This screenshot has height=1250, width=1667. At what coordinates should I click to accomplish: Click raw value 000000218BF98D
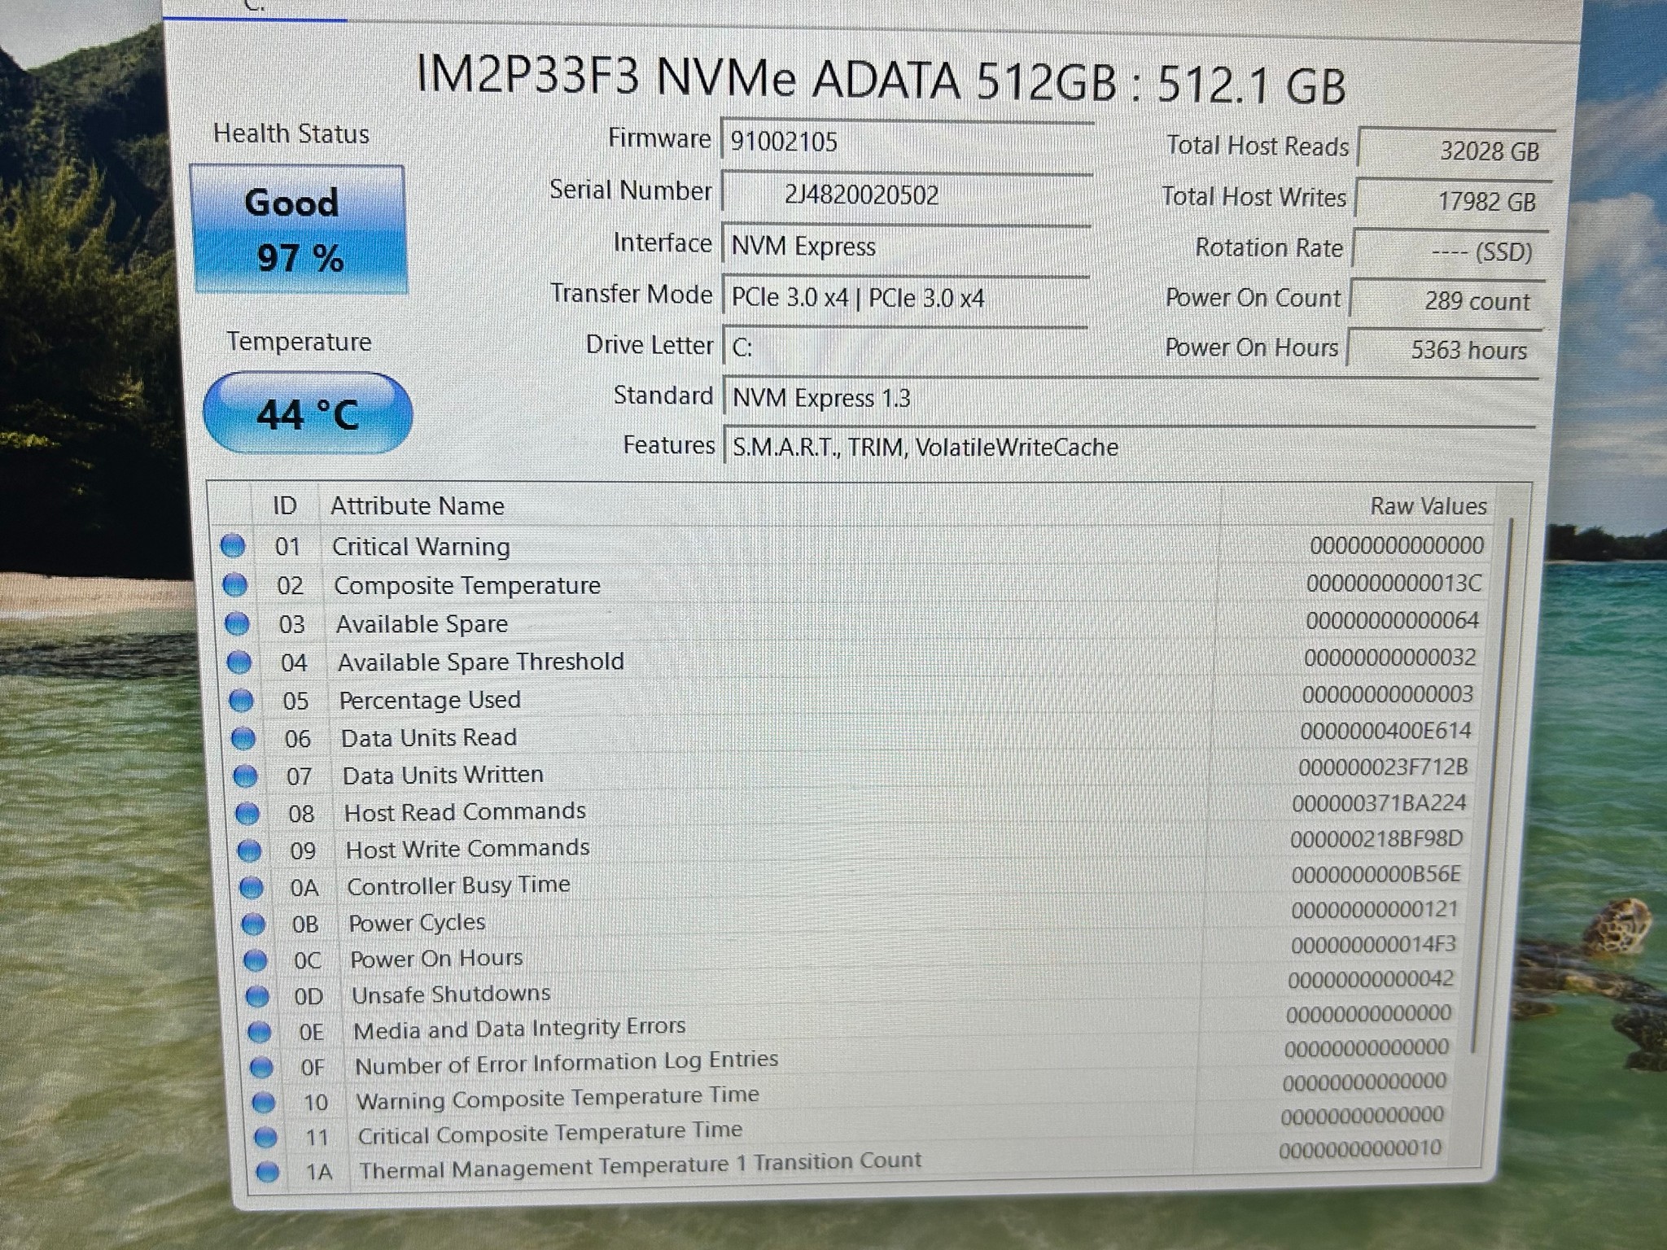[x=1376, y=839]
